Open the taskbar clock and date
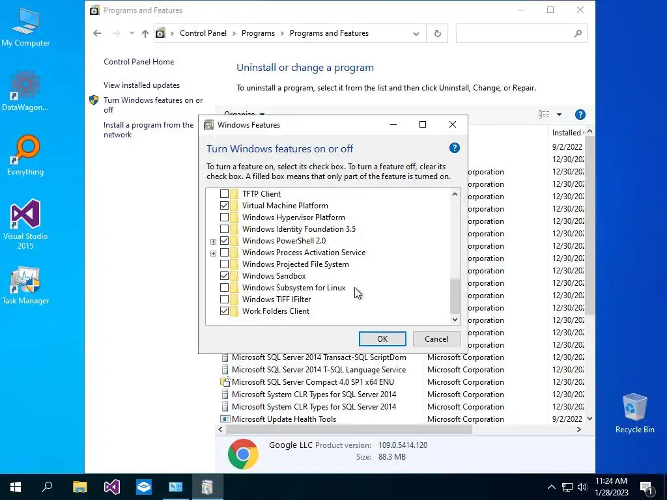Screen dimensions: 667x500 (611, 487)
